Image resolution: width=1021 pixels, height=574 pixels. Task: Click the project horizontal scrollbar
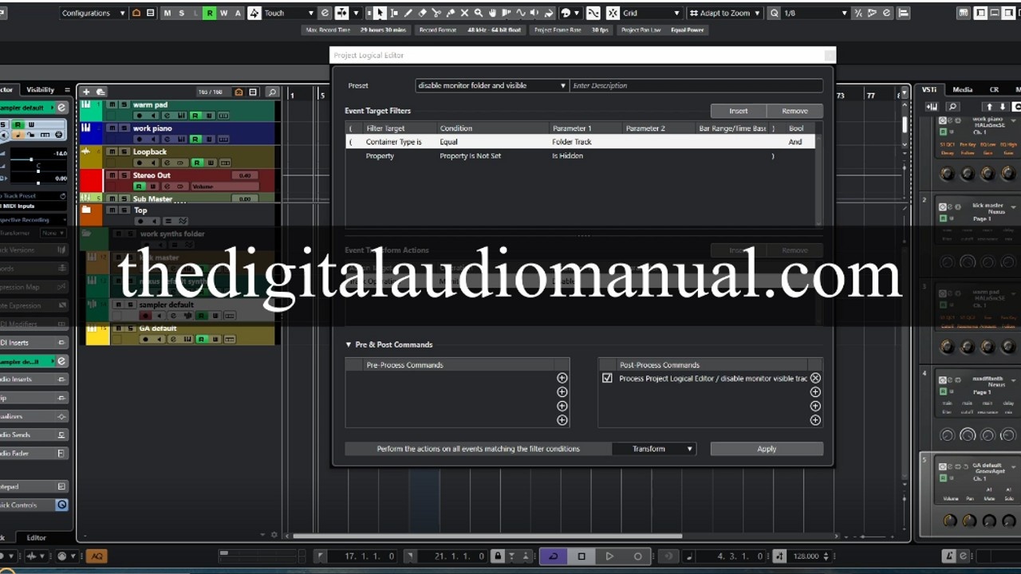[487, 536]
